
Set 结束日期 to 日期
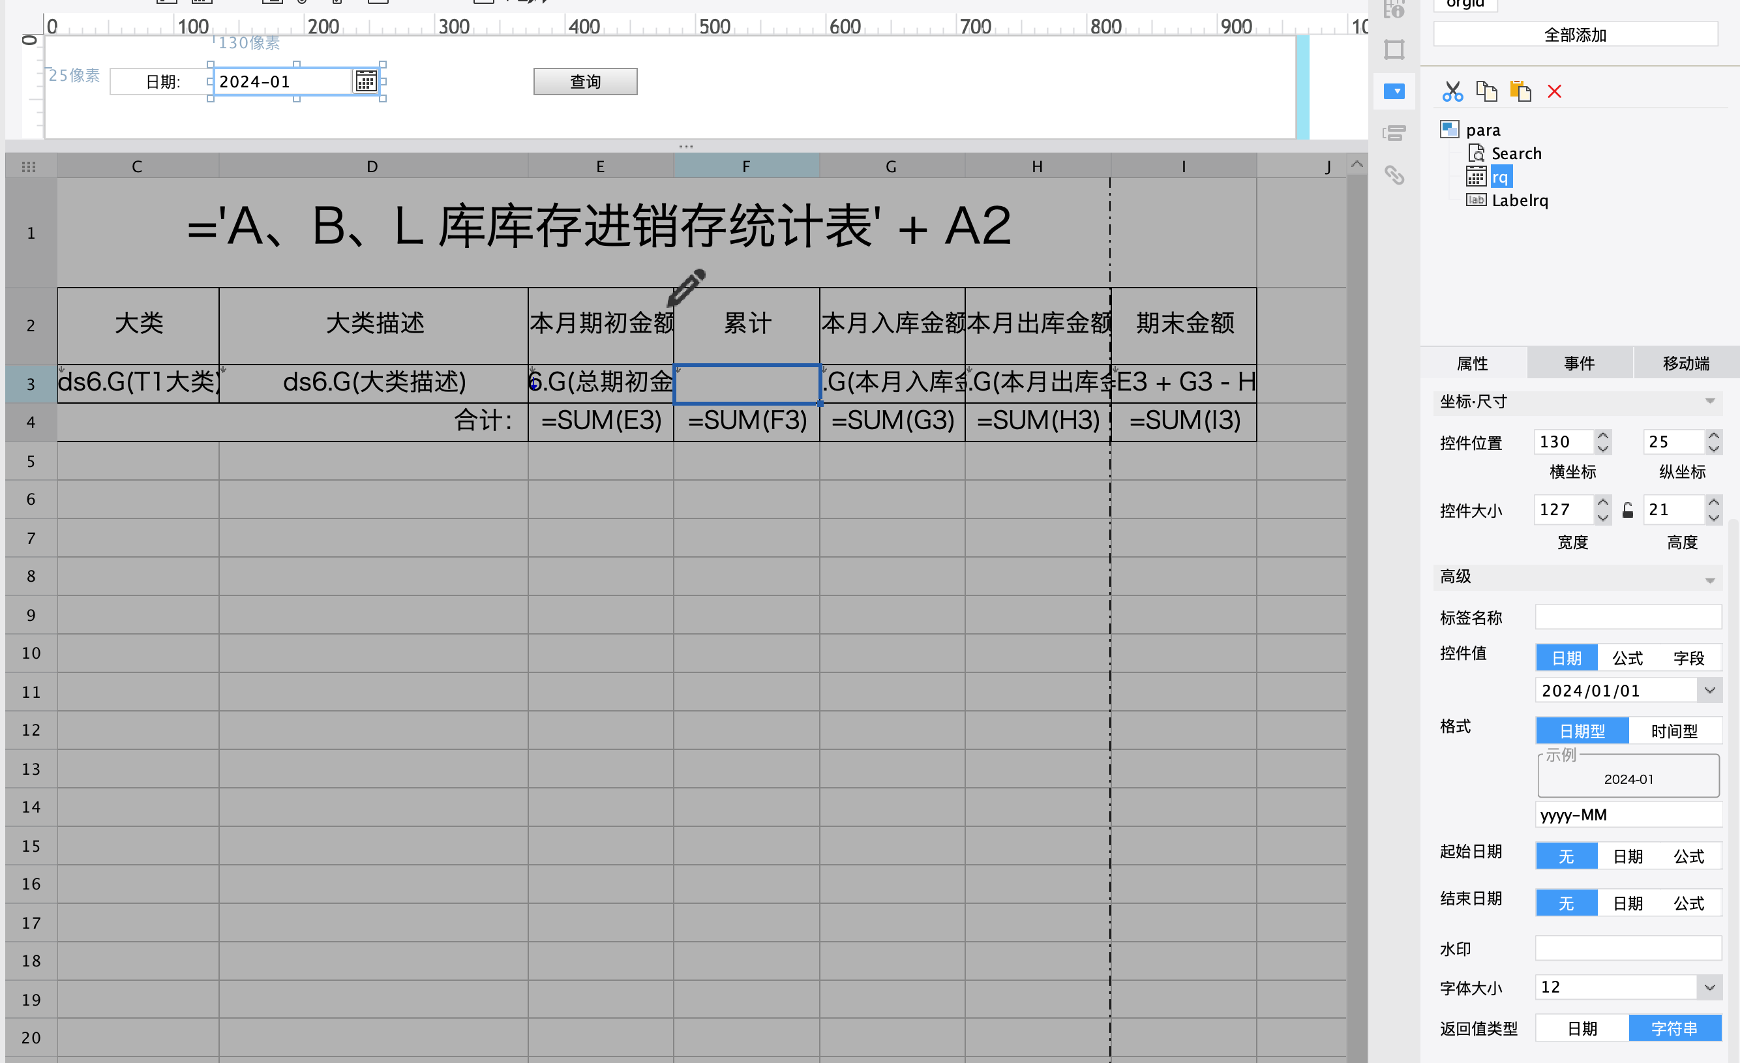coord(1628,903)
